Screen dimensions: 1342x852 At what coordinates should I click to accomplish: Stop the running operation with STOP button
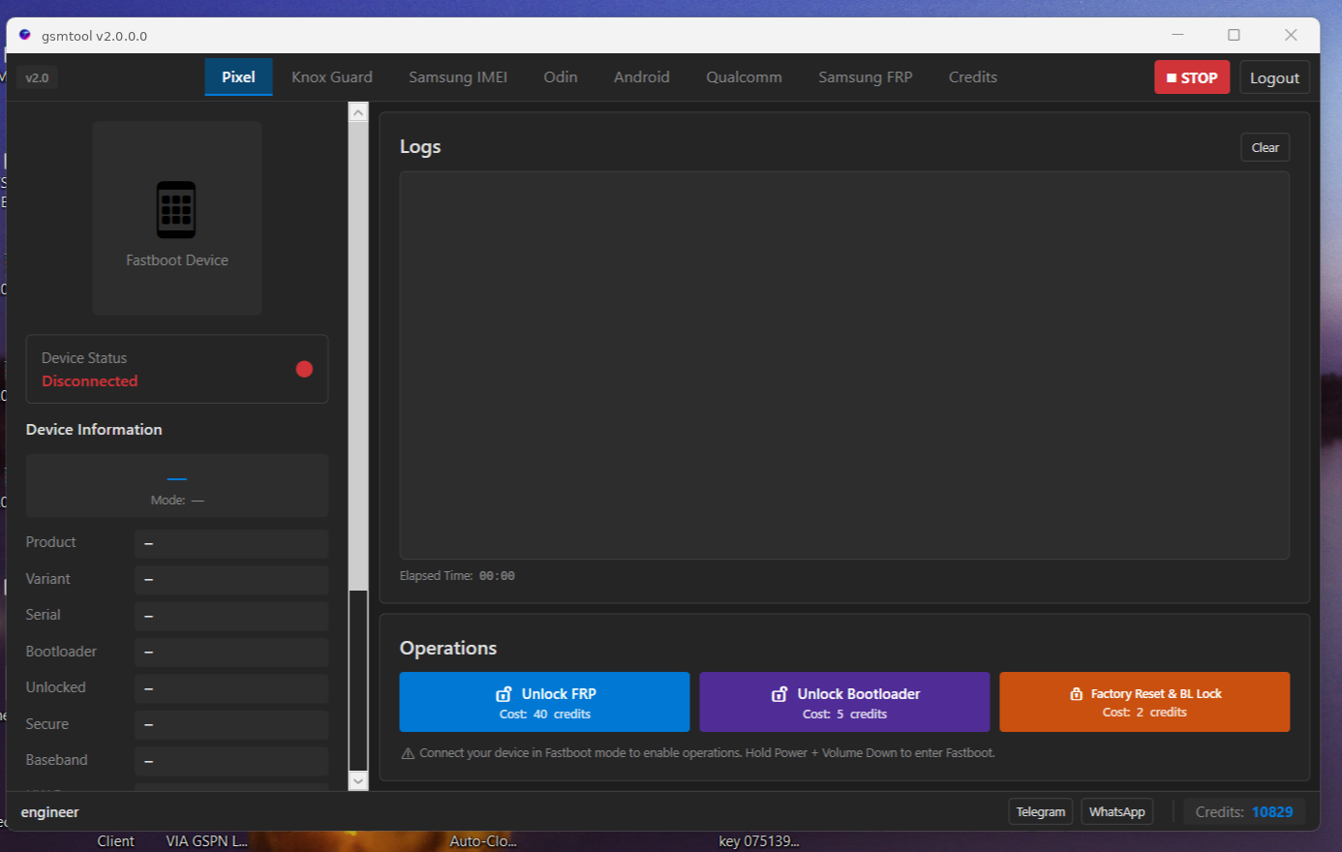[1192, 77]
